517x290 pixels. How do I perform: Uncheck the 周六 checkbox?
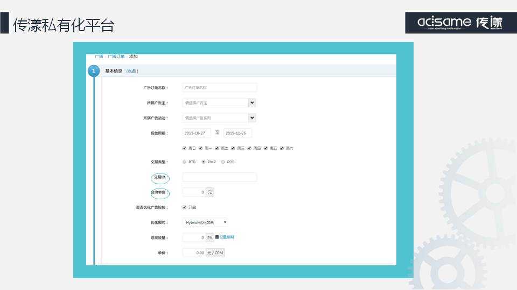click(x=282, y=148)
